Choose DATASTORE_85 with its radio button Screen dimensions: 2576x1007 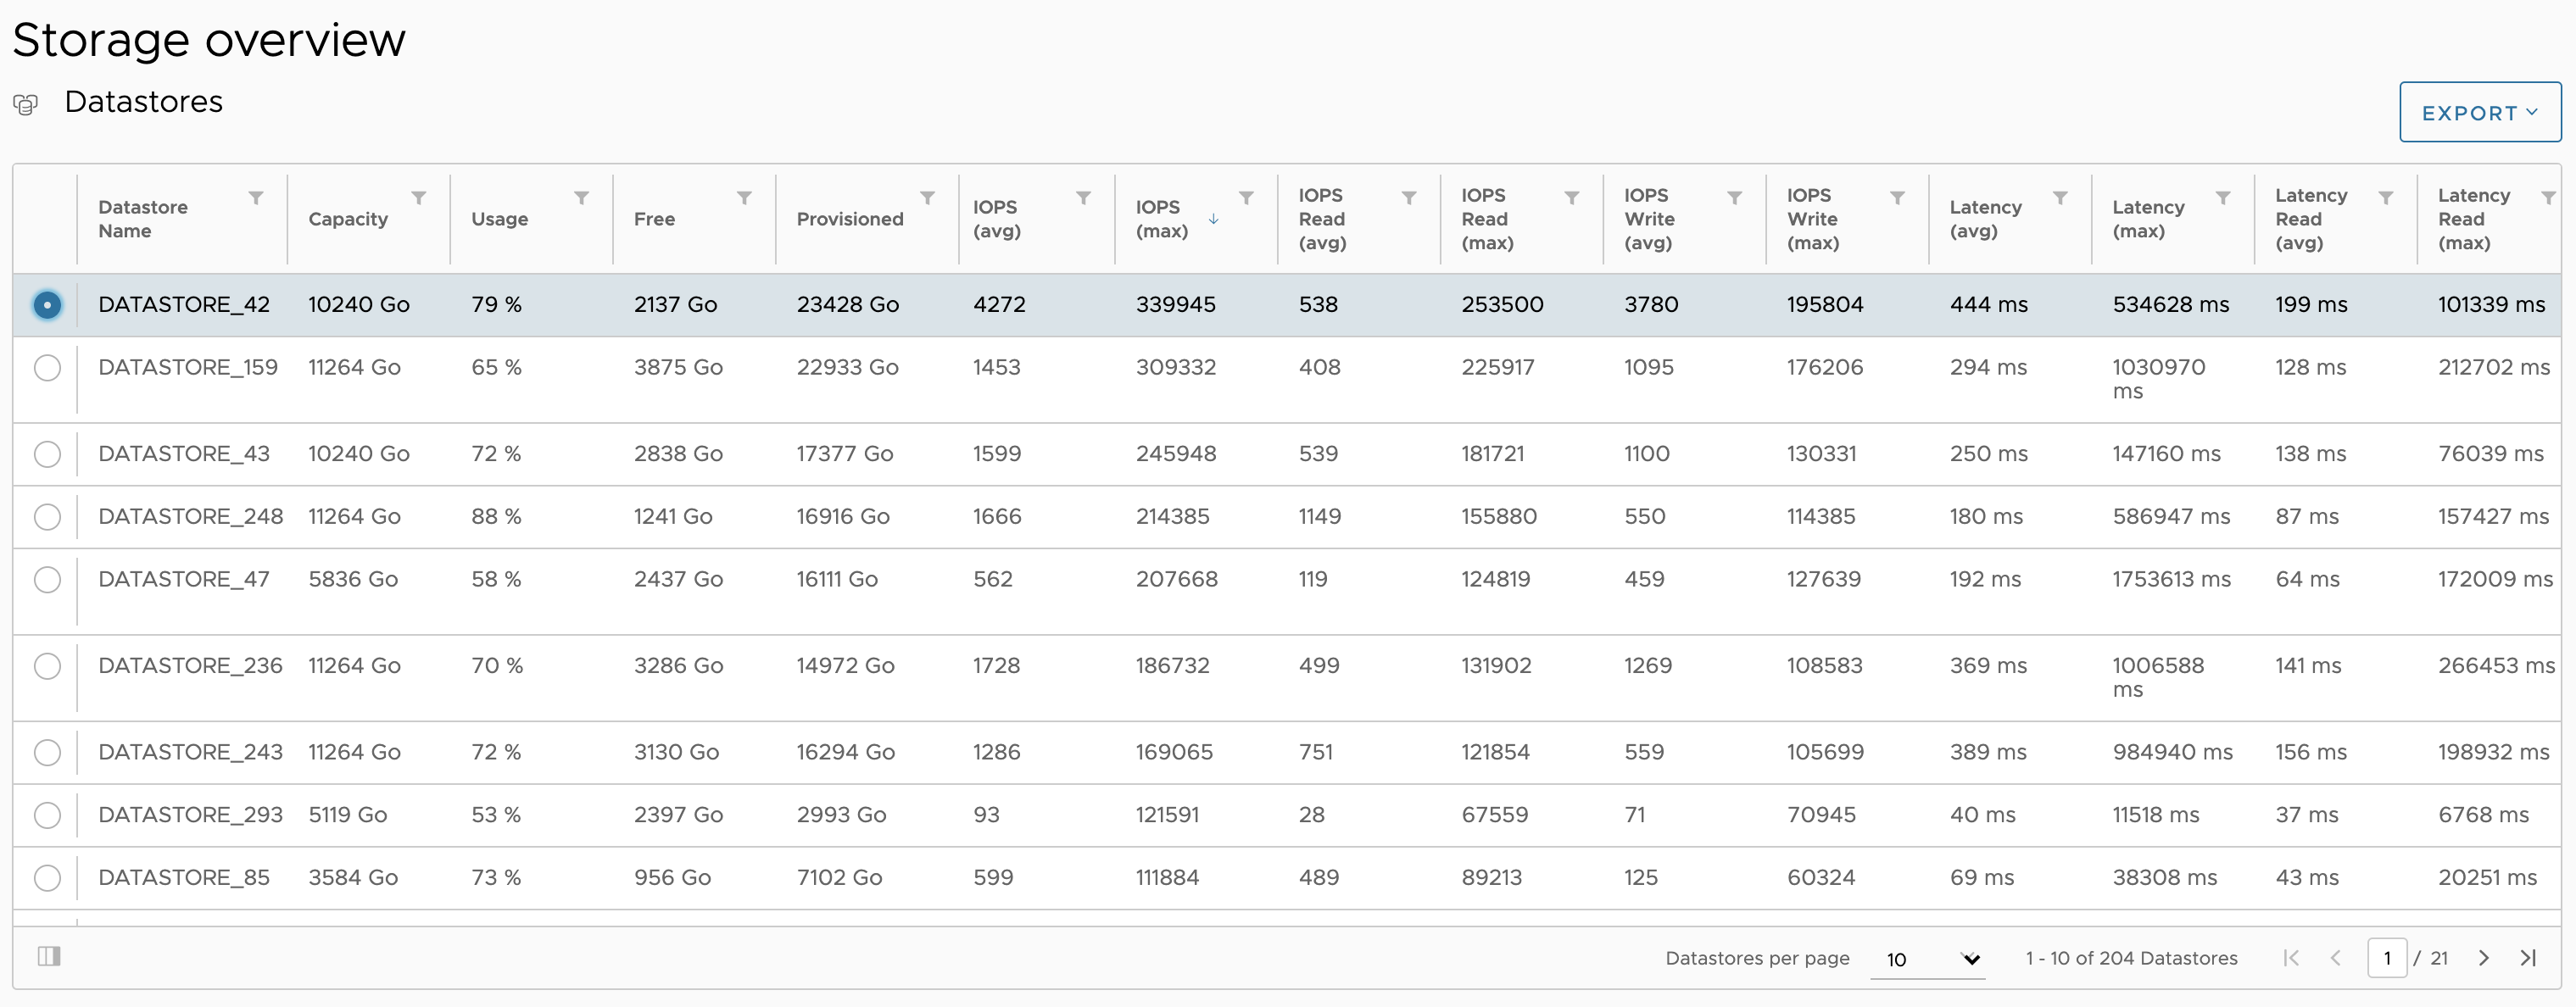pos(47,878)
